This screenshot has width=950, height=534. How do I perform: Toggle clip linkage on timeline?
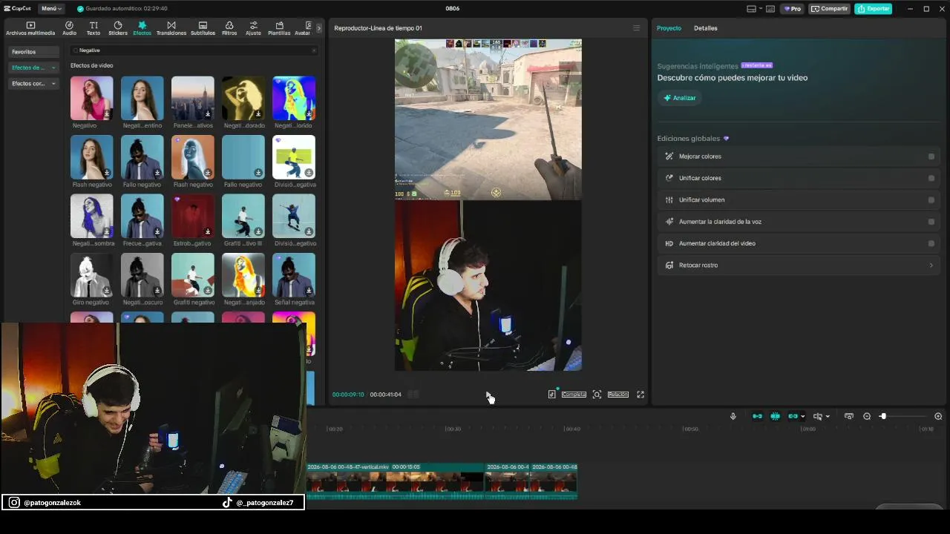pyautogui.click(x=793, y=417)
